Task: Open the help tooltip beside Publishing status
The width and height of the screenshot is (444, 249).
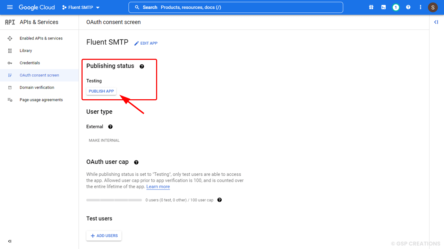Action: [x=142, y=66]
